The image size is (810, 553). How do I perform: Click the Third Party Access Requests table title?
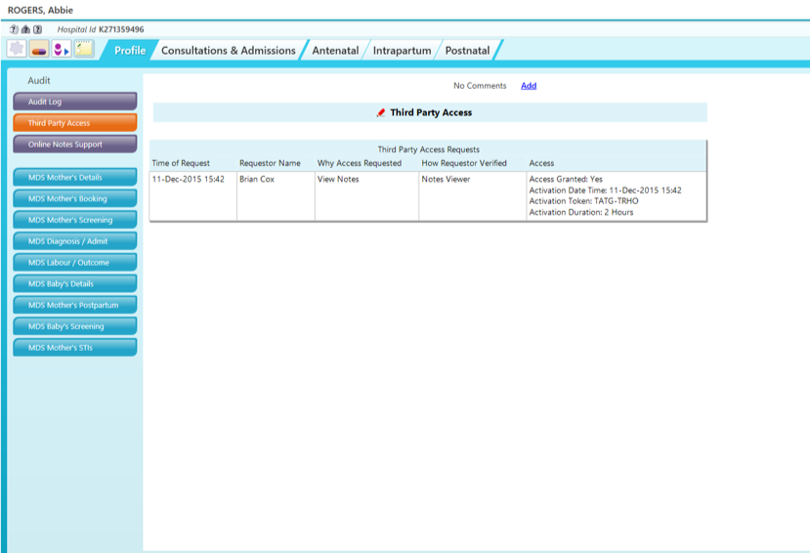point(428,149)
